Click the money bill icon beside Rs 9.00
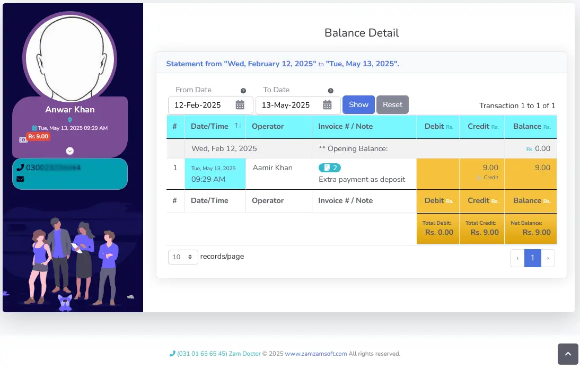 [23, 140]
